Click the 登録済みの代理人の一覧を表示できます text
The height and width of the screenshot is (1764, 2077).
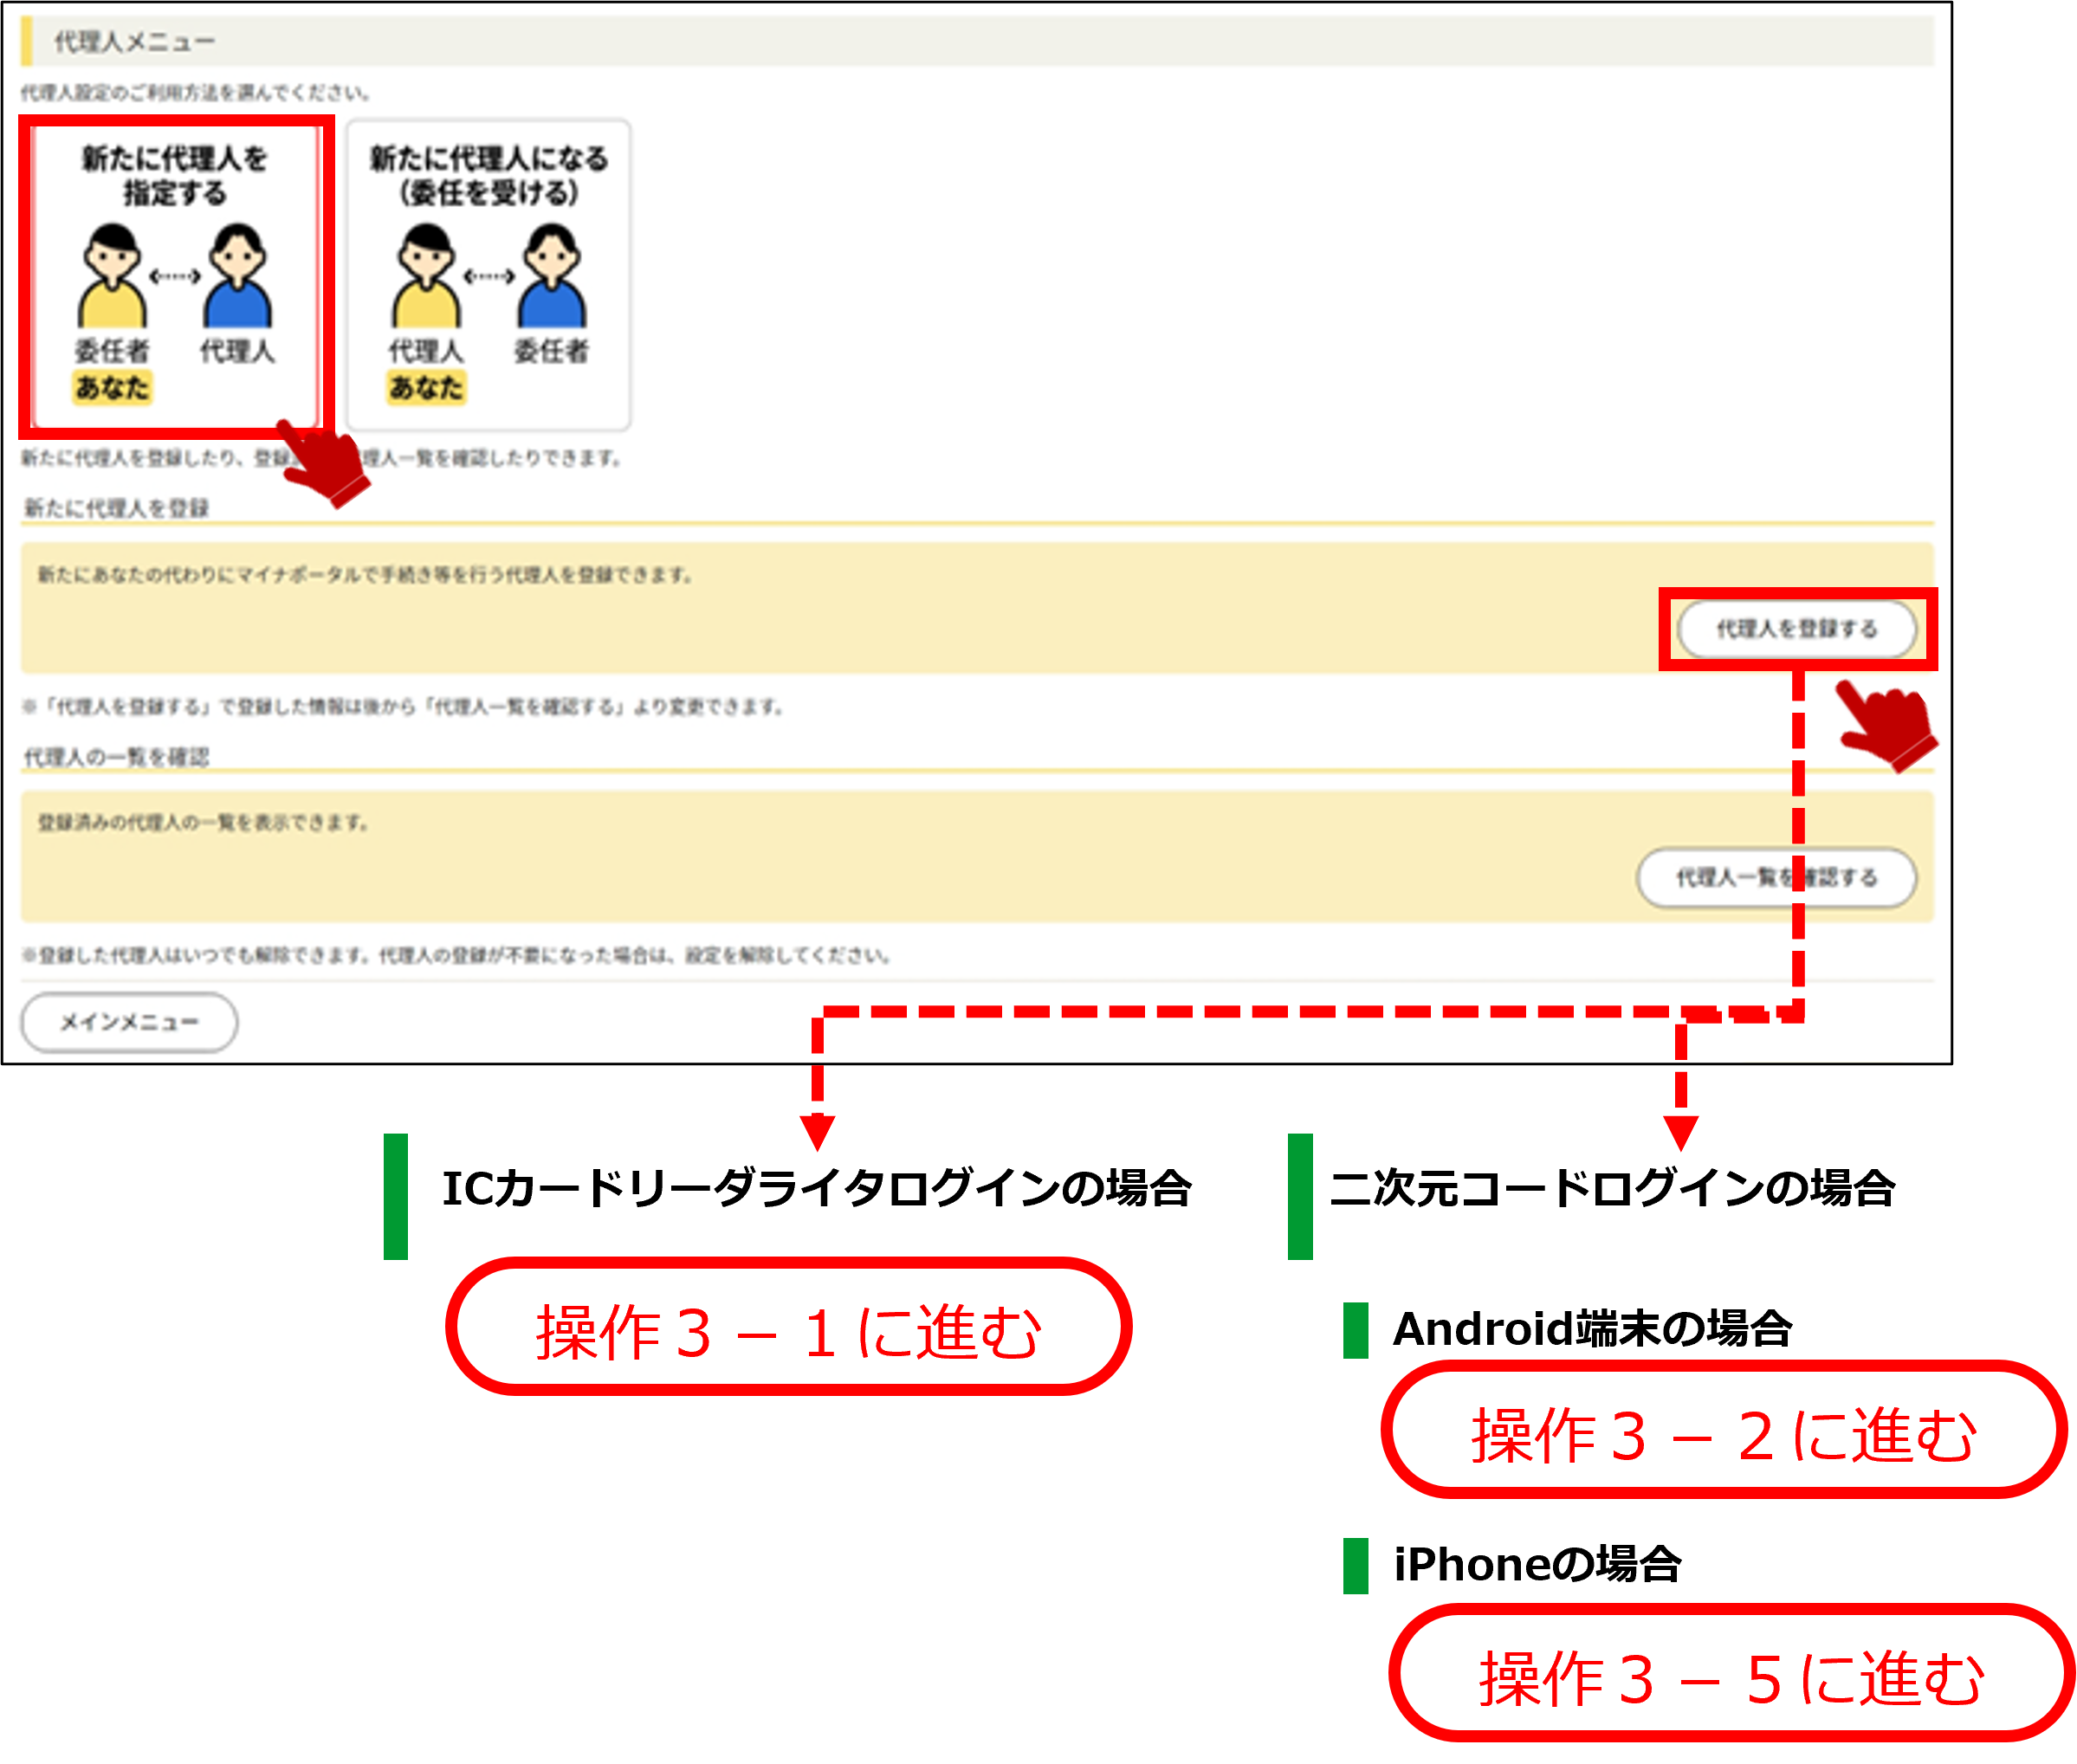204,823
